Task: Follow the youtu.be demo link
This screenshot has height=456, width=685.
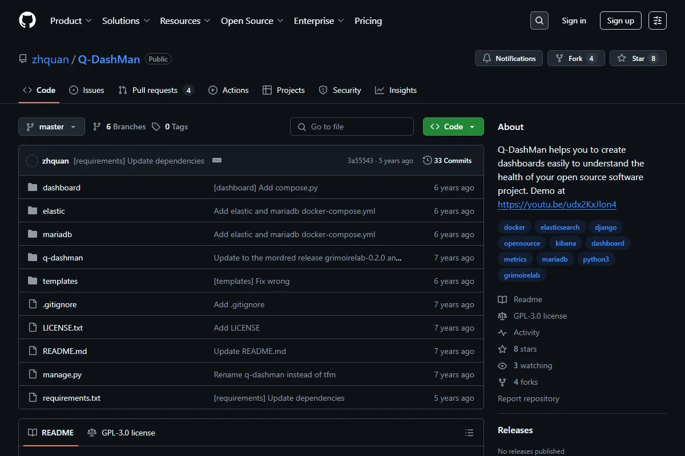Action: (x=557, y=204)
